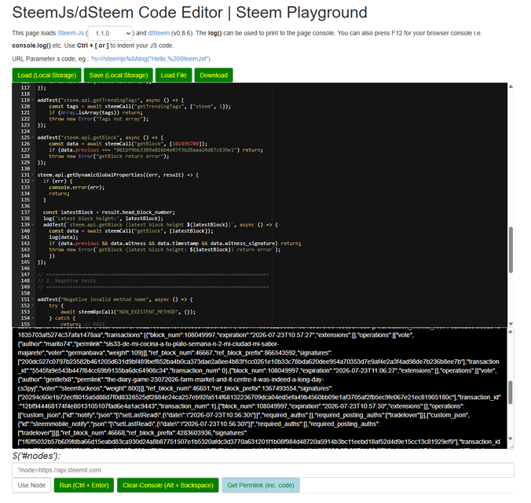Fold the addTest block at line 139

coord(32,225)
